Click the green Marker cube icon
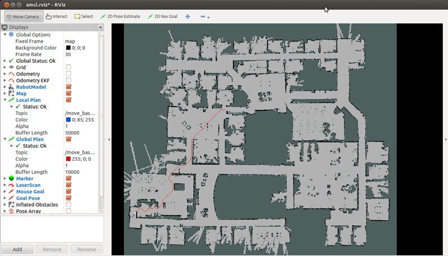This screenshot has width=448, height=256. (x=11, y=179)
